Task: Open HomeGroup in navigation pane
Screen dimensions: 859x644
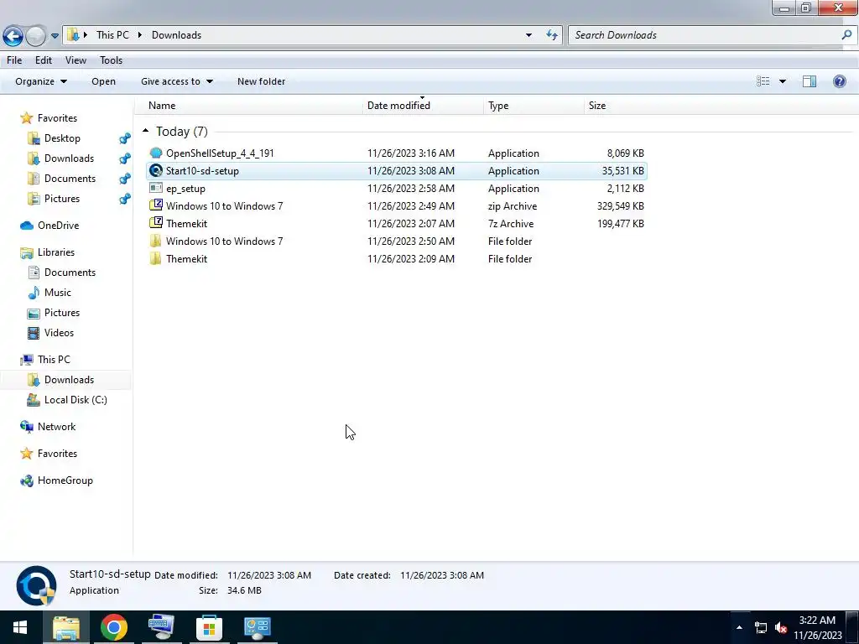Action: coord(65,480)
